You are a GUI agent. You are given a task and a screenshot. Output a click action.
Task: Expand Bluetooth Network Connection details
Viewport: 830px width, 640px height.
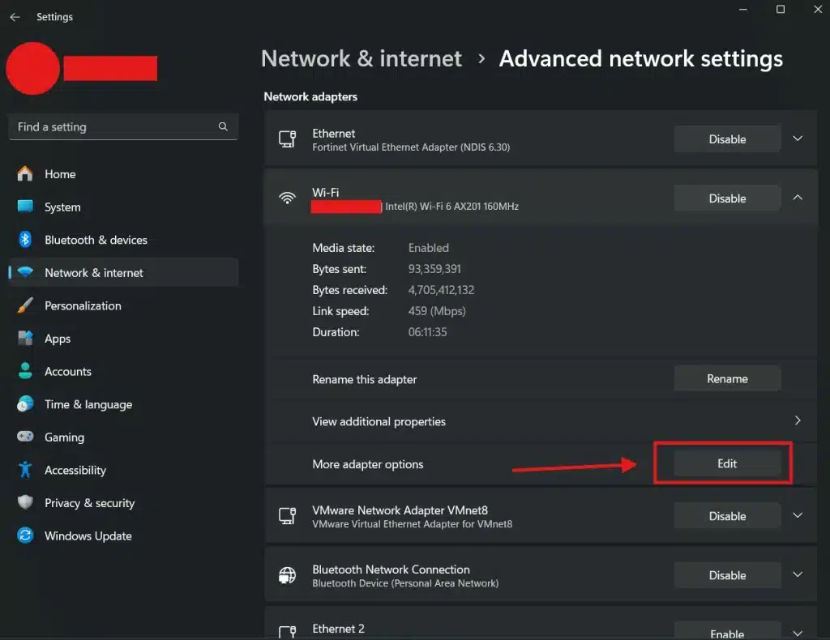pyautogui.click(x=798, y=574)
